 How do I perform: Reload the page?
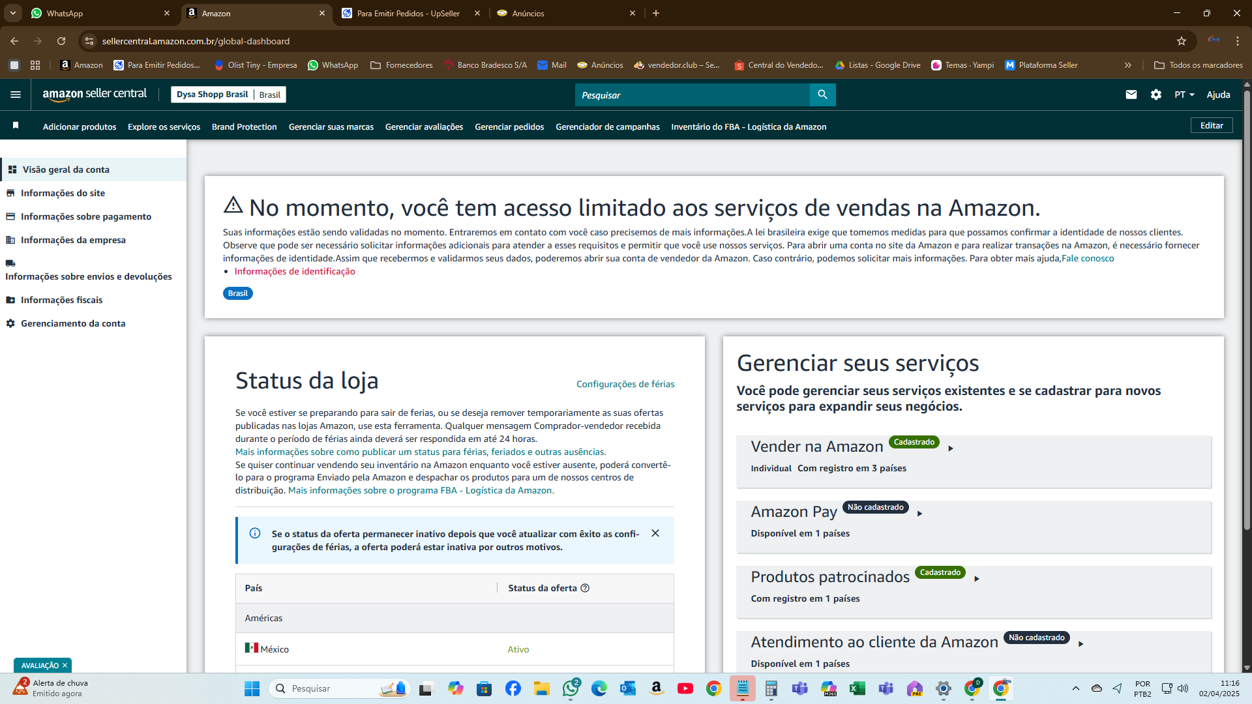click(61, 41)
